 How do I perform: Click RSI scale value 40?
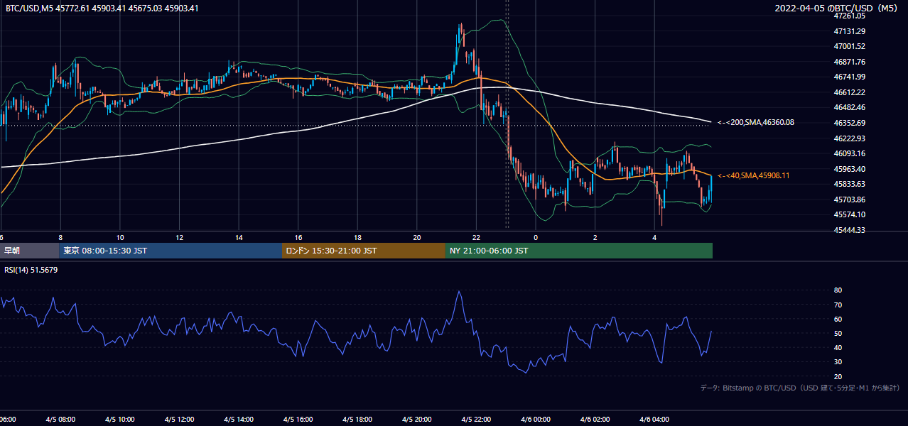pyautogui.click(x=838, y=347)
